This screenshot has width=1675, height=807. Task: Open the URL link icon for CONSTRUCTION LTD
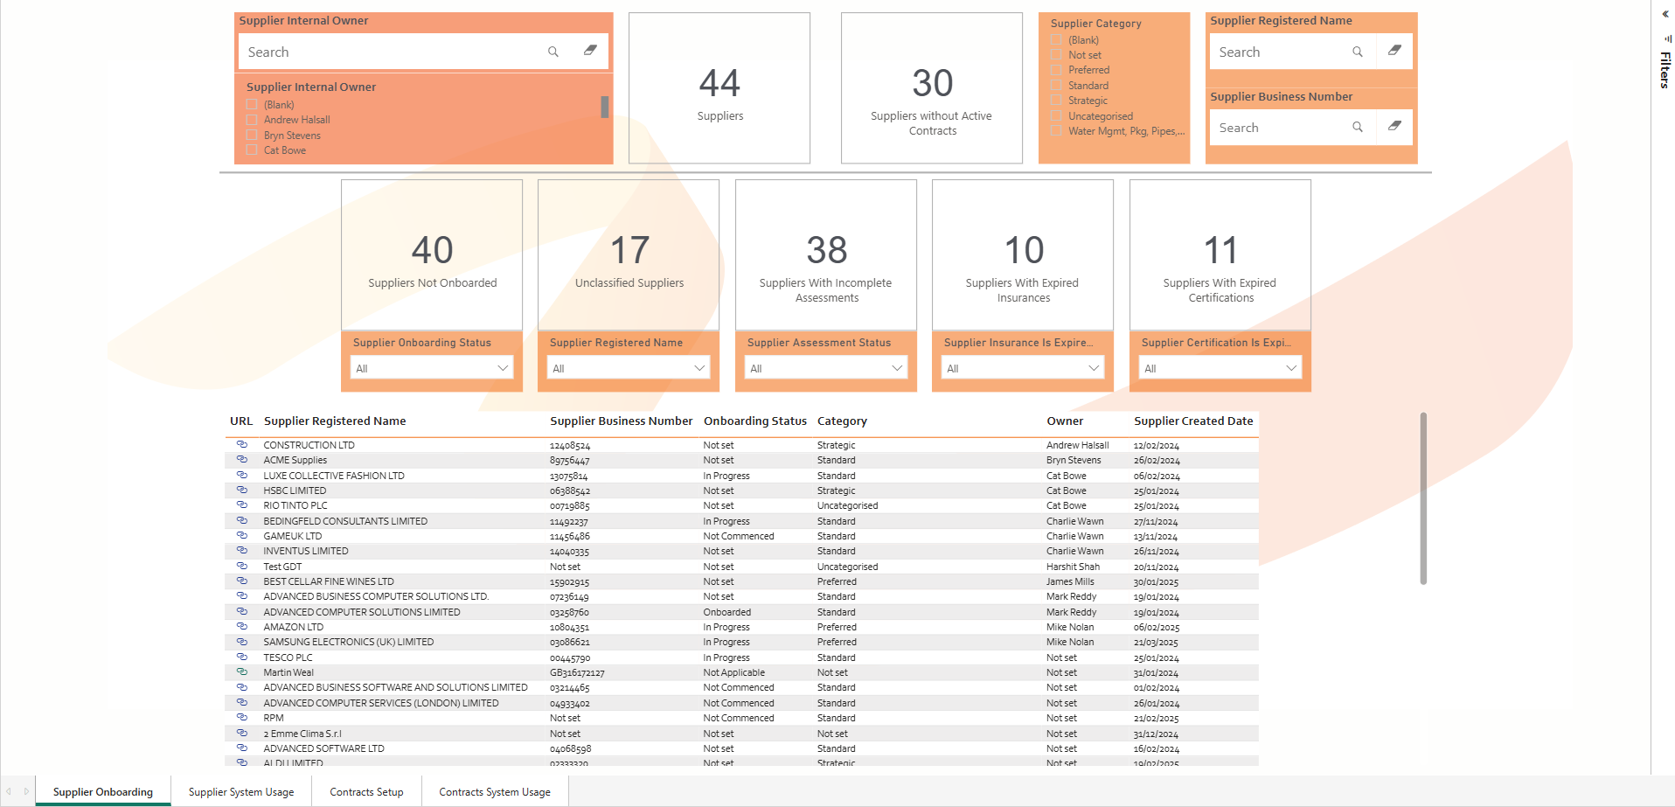pyautogui.click(x=242, y=445)
